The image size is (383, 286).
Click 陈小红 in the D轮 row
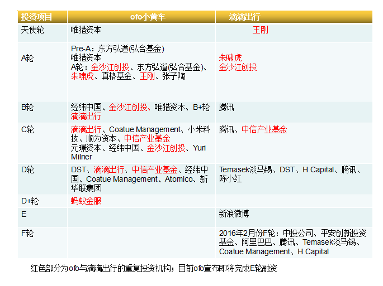[x=230, y=179]
